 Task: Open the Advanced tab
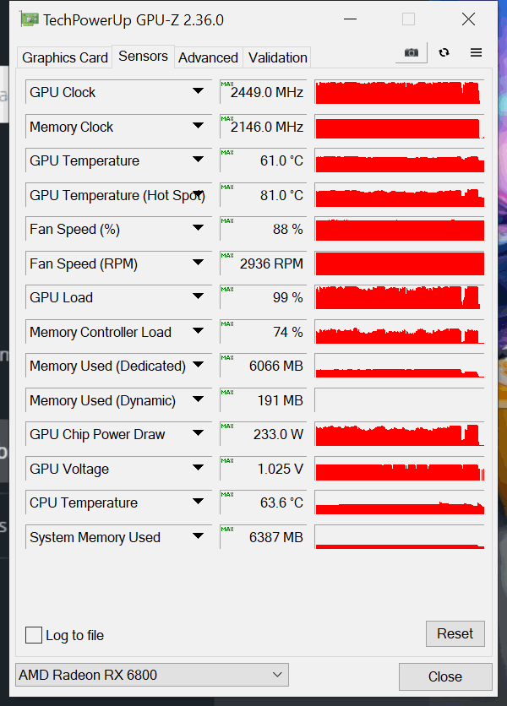point(208,57)
